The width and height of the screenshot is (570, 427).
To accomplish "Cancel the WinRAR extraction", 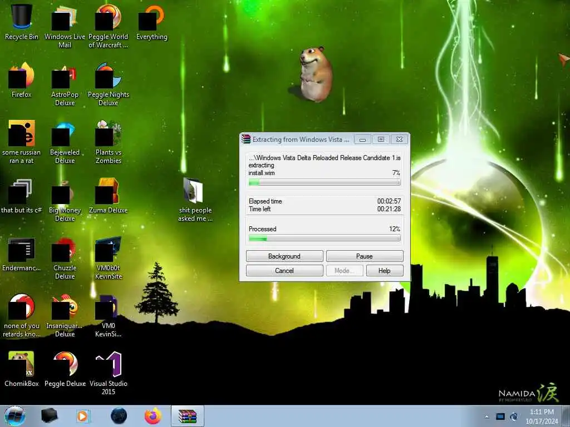I will tap(284, 271).
